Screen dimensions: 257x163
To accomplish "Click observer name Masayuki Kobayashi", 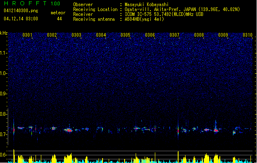I will pyautogui.click(x=147, y=4).
